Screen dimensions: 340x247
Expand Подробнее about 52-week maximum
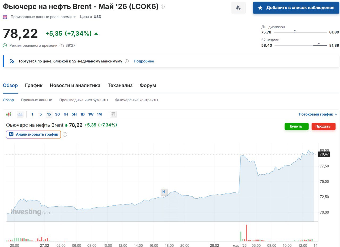pyautogui.click(x=144, y=61)
